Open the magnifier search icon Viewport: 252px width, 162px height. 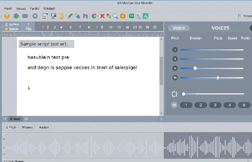(x=116, y=16)
